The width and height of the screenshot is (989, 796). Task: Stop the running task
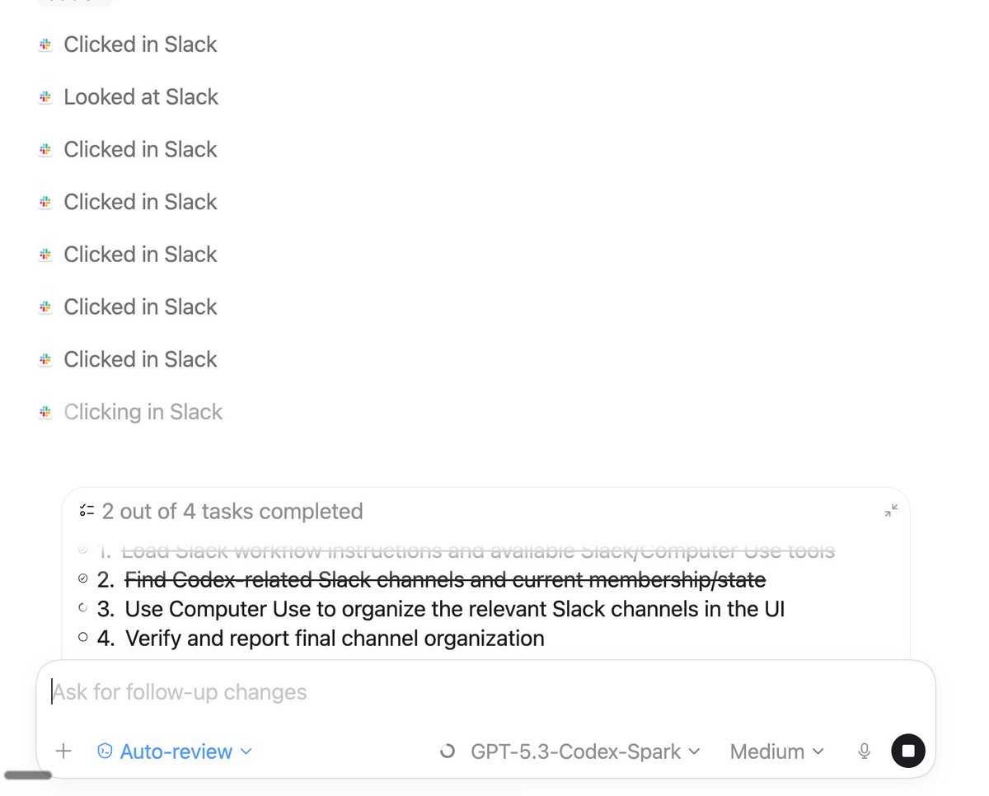908,751
